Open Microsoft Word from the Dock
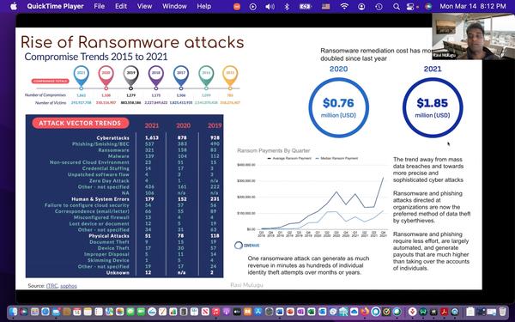The width and height of the screenshot is (515, 322). point(280,312)
